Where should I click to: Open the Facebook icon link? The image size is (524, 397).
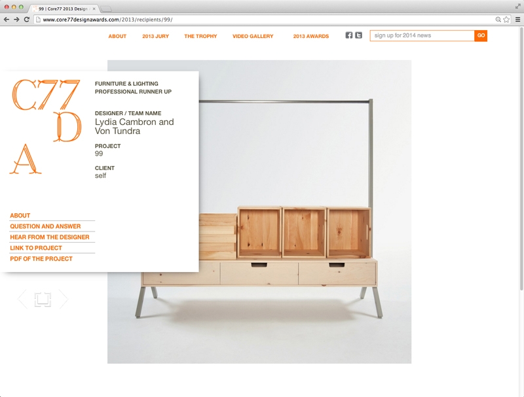349,35
